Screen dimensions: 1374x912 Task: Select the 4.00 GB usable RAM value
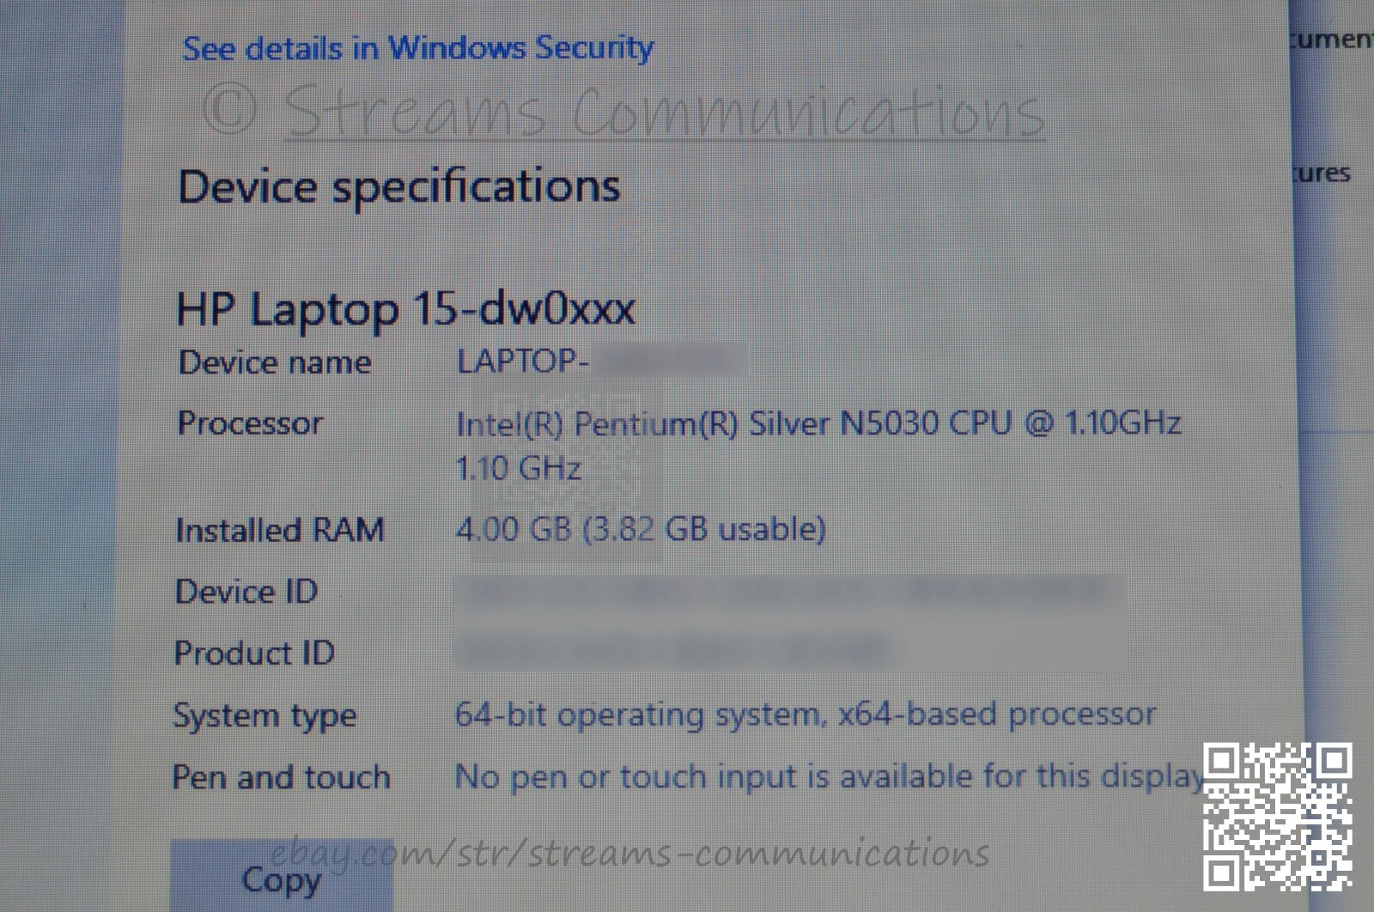(x=640, y=529)
